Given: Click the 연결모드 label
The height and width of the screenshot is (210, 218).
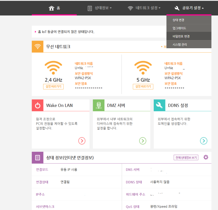Looking at the screenshot, I should point(42,170).
